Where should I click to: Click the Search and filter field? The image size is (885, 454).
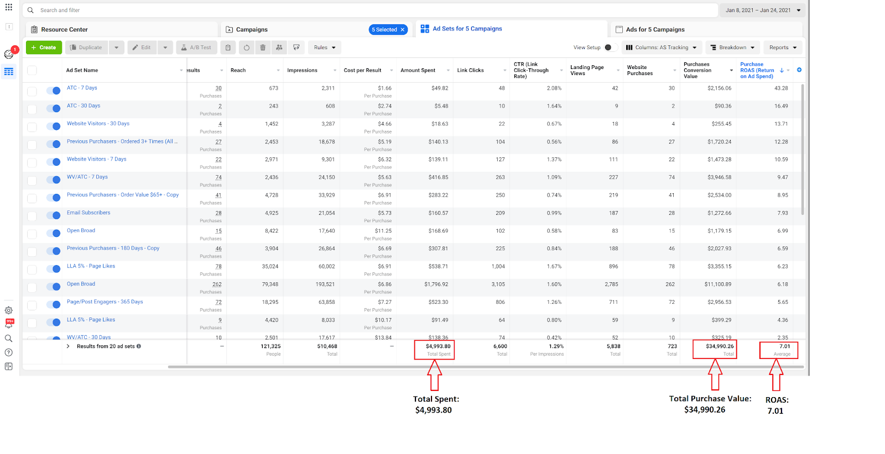(371, 10)
